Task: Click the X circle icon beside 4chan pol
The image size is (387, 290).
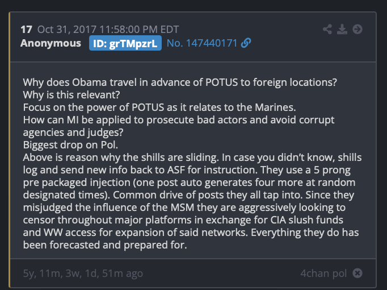Action: (x=357, y=274)
